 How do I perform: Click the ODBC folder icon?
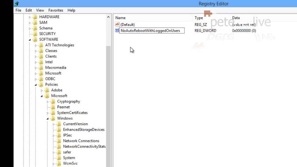41,79
